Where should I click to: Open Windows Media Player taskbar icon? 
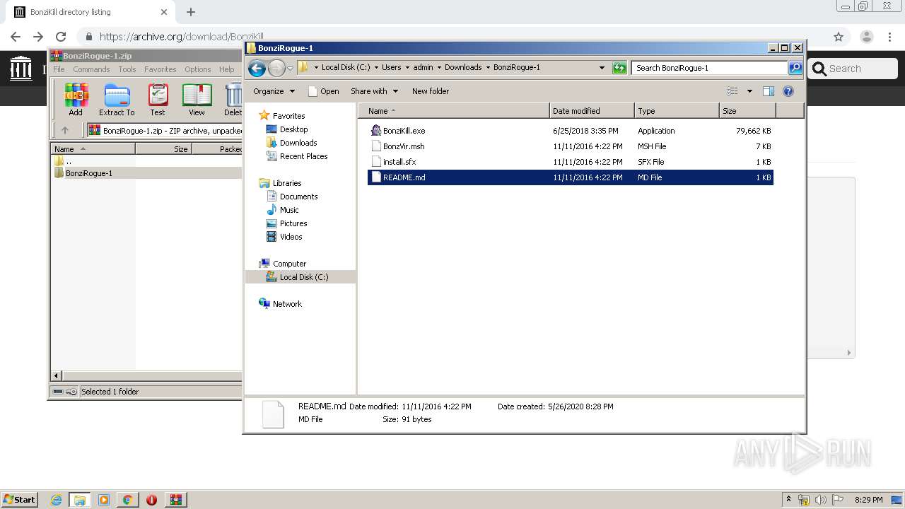tap(104, 500)
